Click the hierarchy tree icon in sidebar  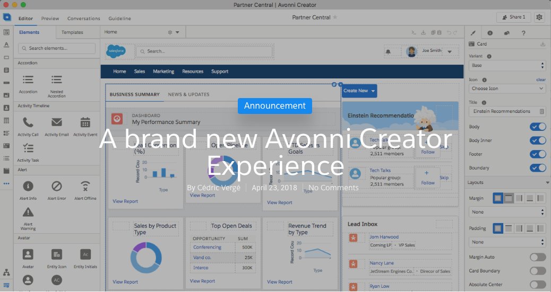pos(6,272)
